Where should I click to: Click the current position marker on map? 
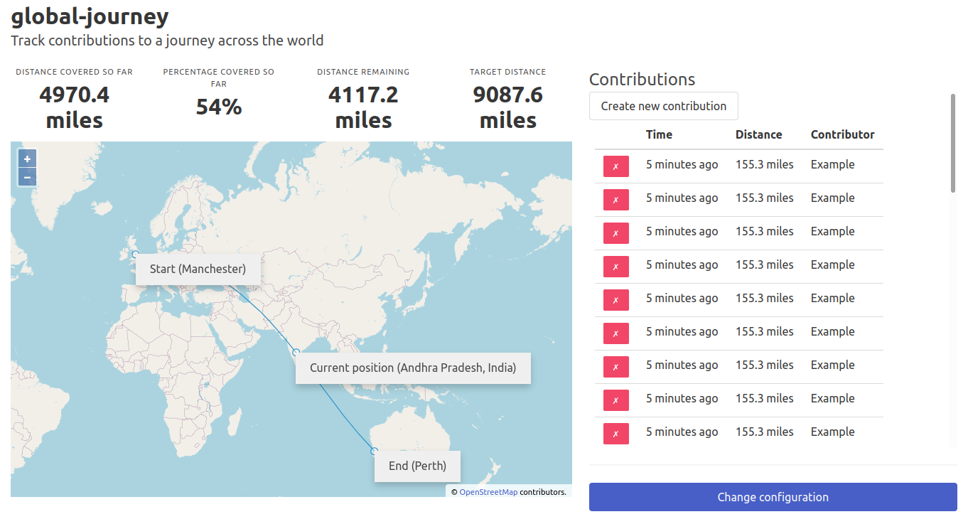pyautogui.click(x=296, y=352)
